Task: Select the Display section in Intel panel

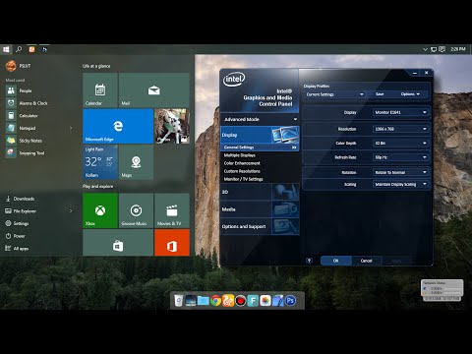Action: [x=260, y=135]
